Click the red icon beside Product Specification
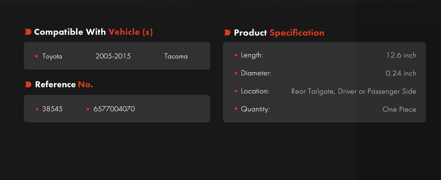The height and width of the screenshot is (180, 441). (227, 33)
